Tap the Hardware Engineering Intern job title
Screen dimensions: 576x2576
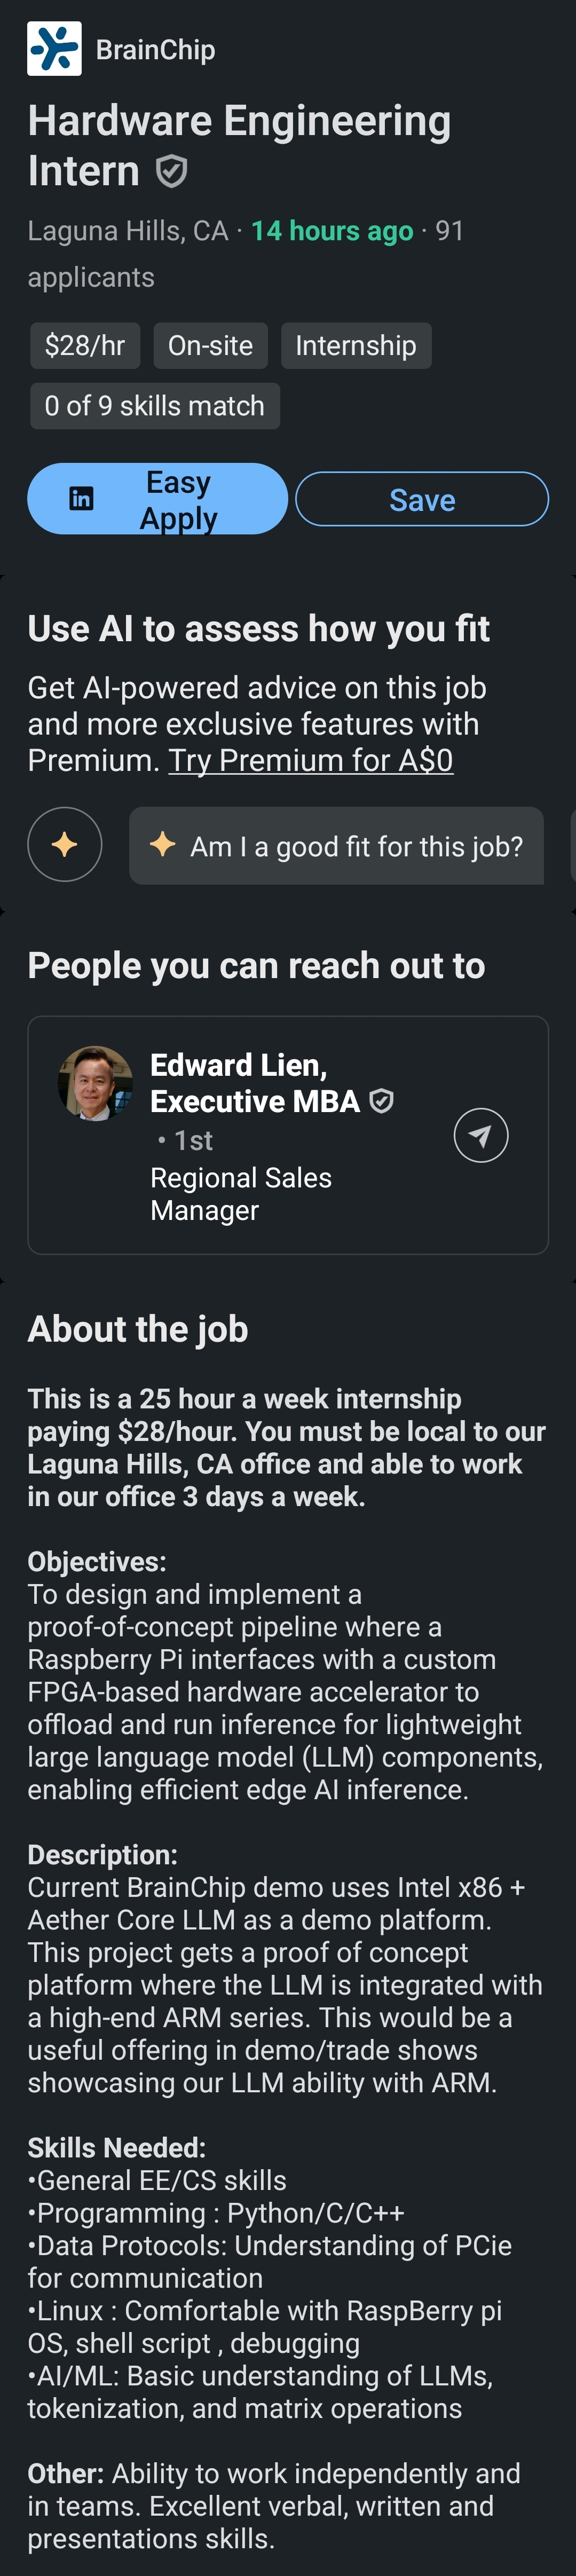coord(239,145)
